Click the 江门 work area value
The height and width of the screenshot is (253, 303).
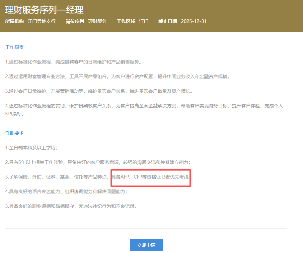click(x=144, y=21)
